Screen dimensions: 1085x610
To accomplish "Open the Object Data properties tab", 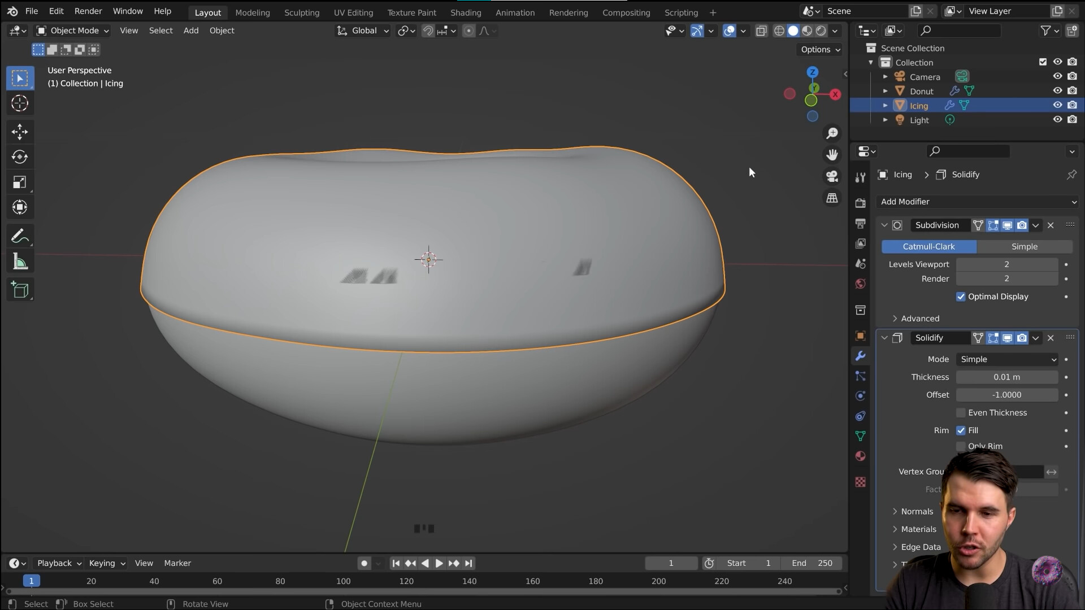I will pyautogui.click(x=860, y=436).
